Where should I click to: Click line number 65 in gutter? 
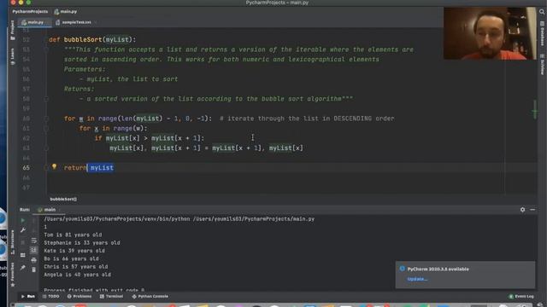(x=26, y=168)
